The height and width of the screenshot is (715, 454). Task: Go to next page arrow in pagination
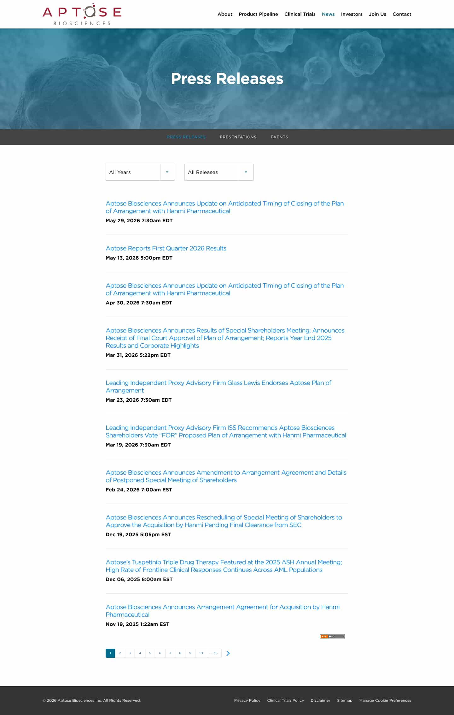pyautogui.click(x=228, y=653)
